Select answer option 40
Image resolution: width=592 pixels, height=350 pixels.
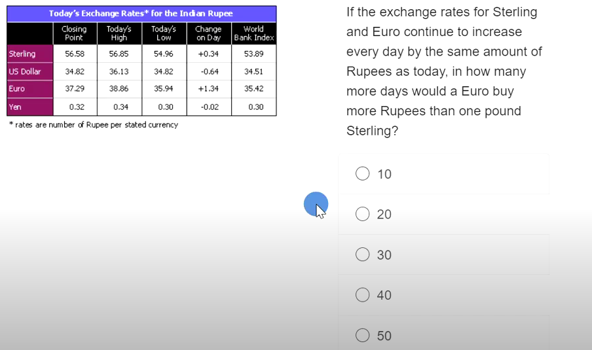(x=362, y=294)
